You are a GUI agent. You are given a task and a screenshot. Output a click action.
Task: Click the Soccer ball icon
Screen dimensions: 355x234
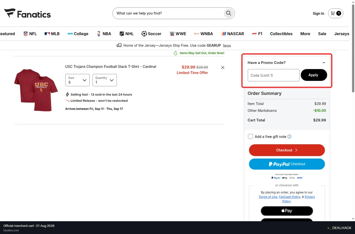pyautogui.click(x=144, y=34)
